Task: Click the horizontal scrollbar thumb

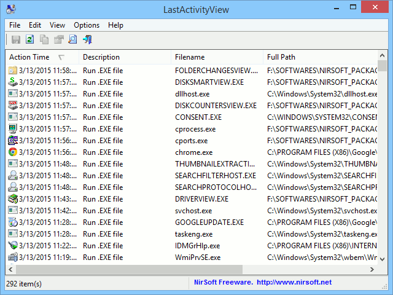Action: pos(130,269)
